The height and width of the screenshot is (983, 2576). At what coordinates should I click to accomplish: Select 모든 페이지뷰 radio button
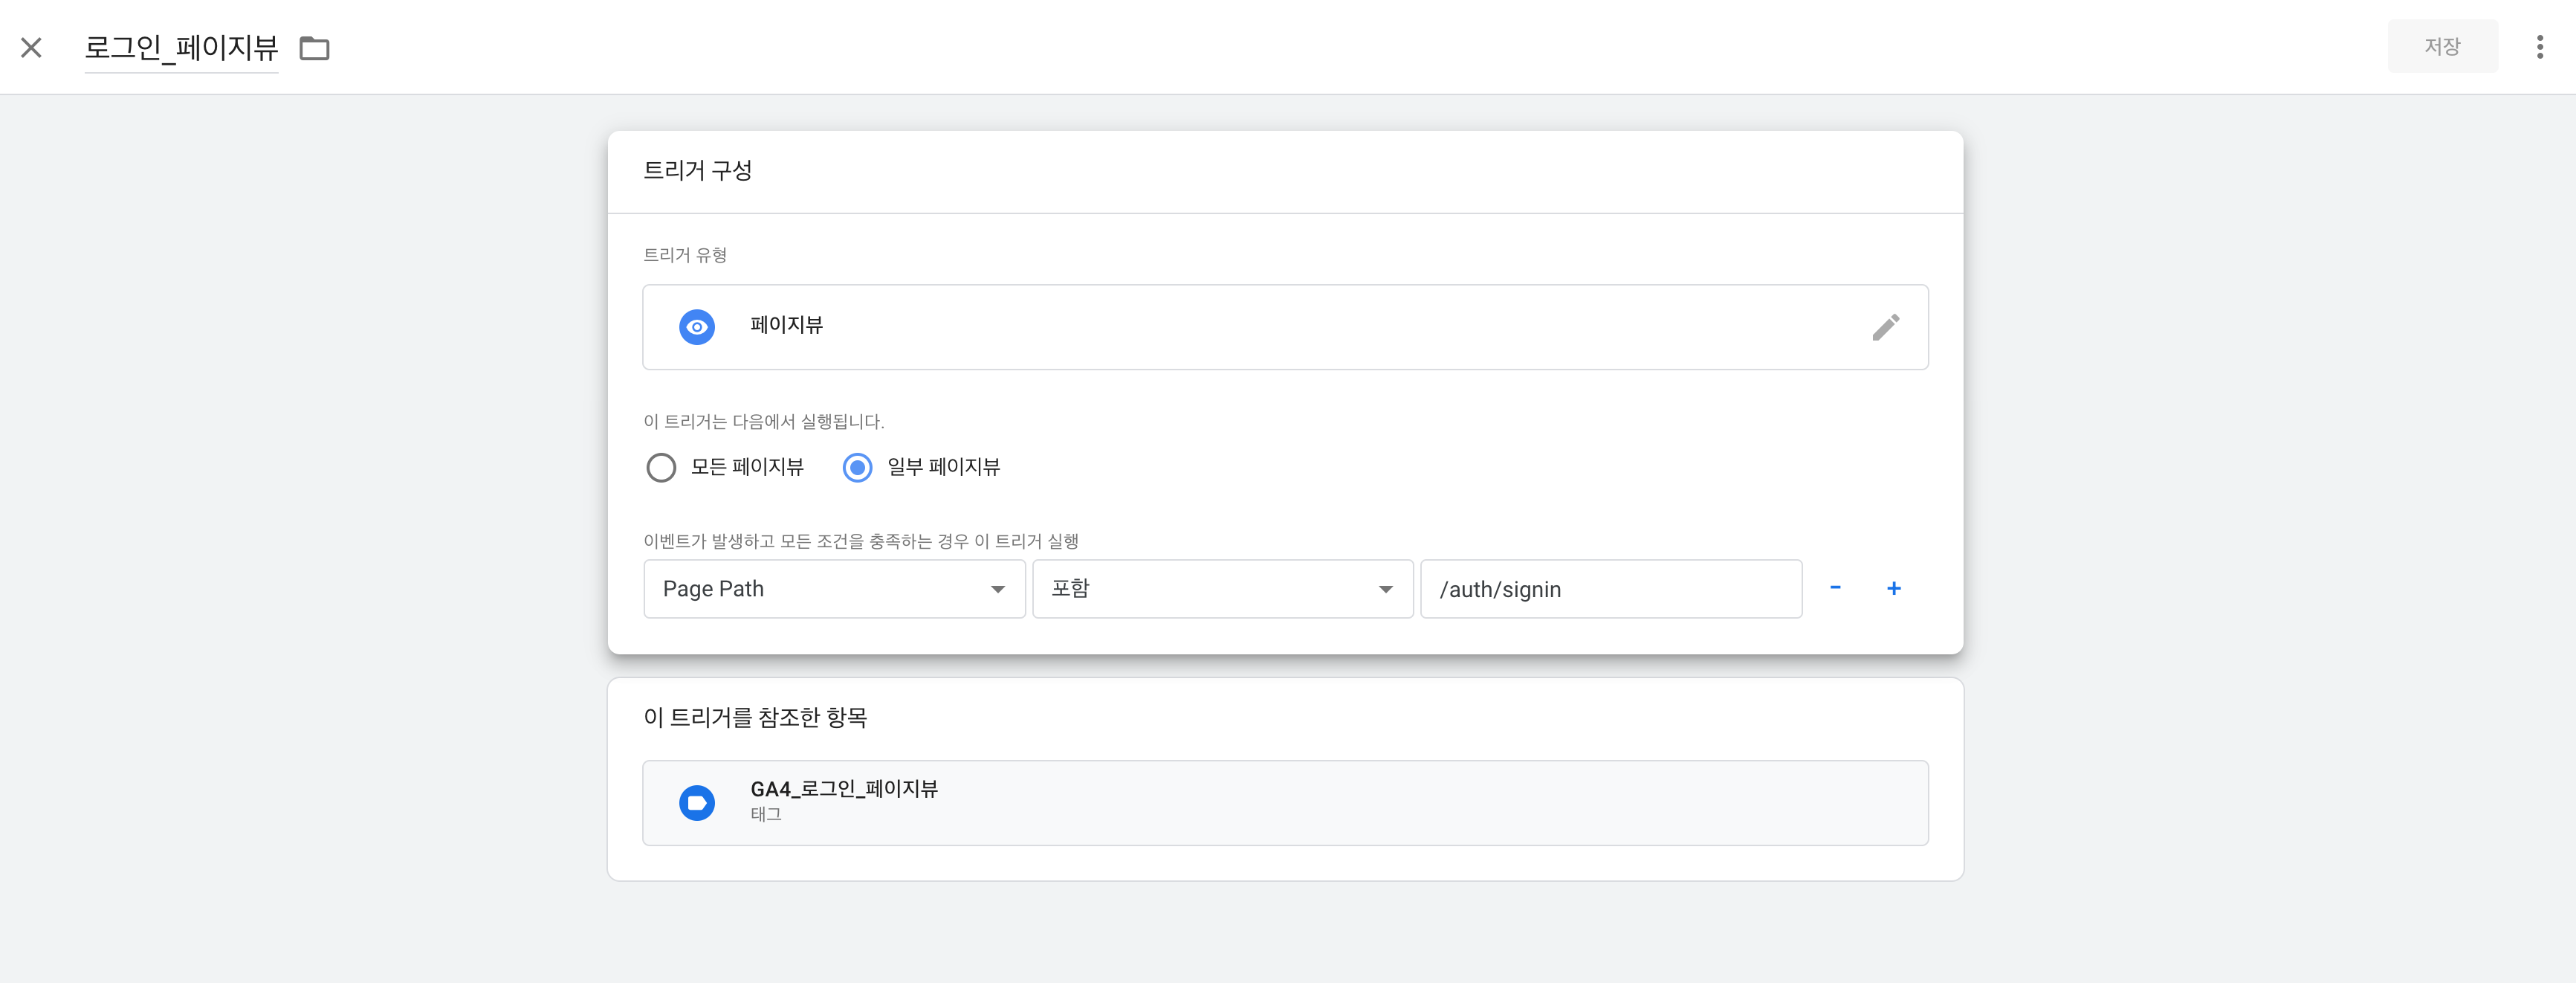[x=662, y=467]
